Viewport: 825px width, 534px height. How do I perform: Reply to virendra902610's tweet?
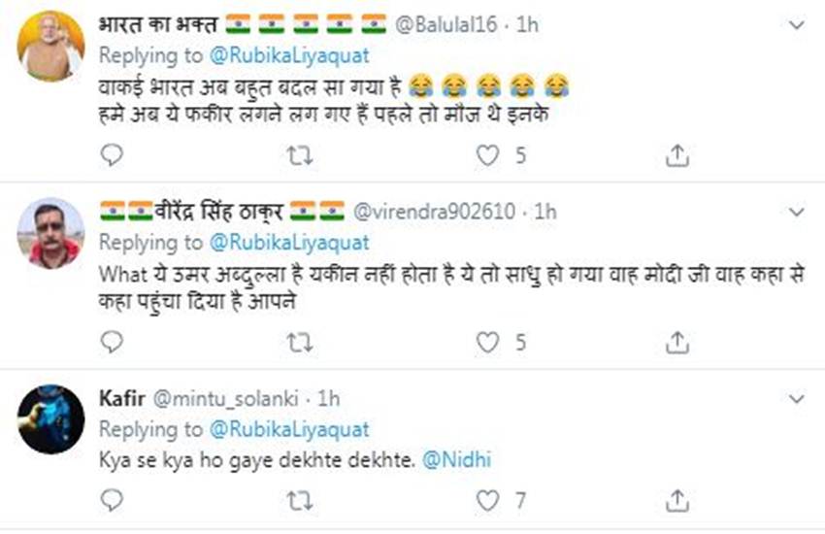pos(113,342)
